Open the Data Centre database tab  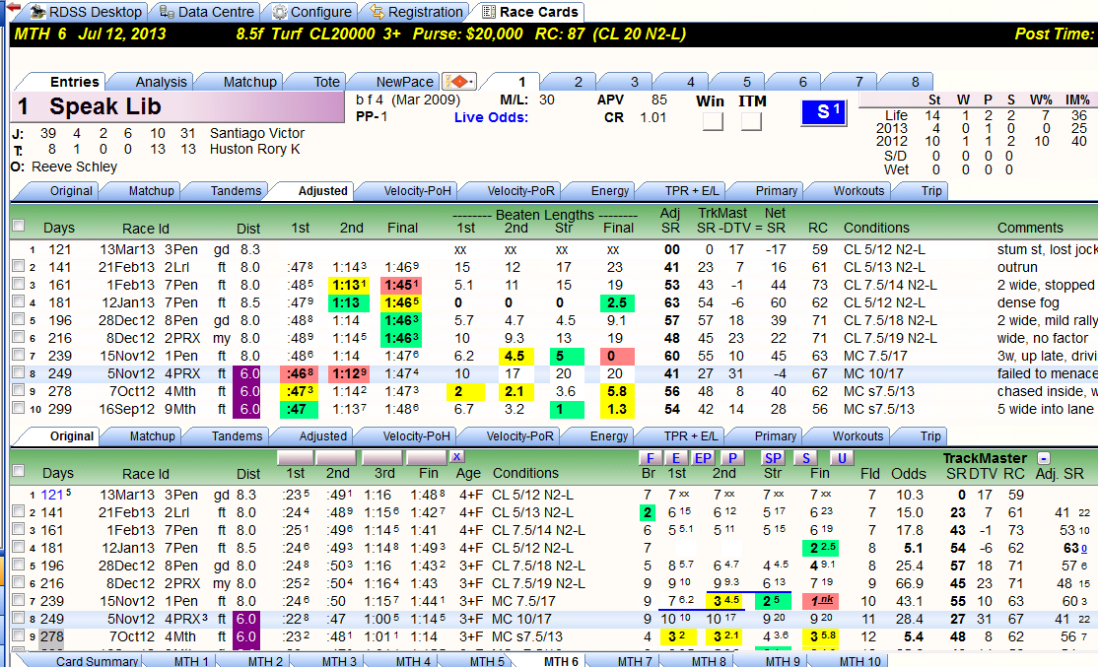pos(206,12)
